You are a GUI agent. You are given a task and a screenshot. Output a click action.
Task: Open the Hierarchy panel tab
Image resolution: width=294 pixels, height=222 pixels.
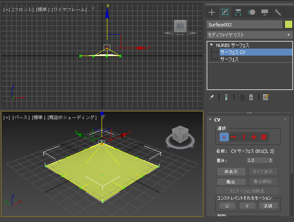[238, 12]
